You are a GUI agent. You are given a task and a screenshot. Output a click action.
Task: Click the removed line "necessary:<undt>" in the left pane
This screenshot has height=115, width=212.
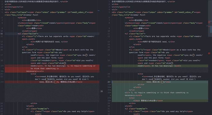35,71
